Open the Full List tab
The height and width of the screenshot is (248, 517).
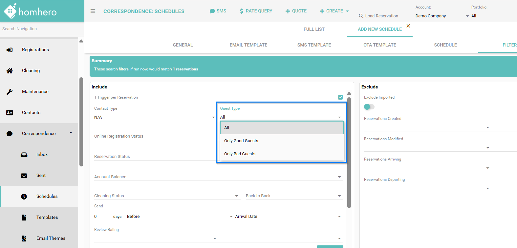314,29
